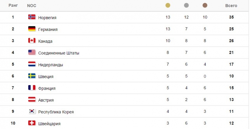Viewport: 250px width, 129px height.
Task: Open the Франция country link
Action: coord(47,88)
